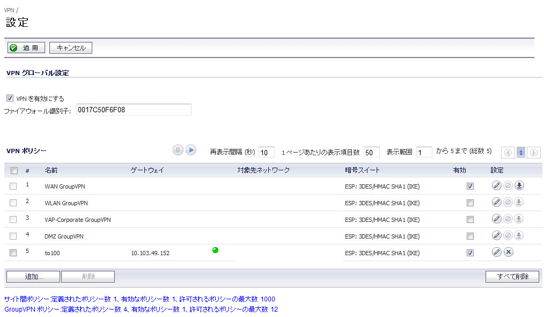Pause the VPN policy table refresh

178,150
